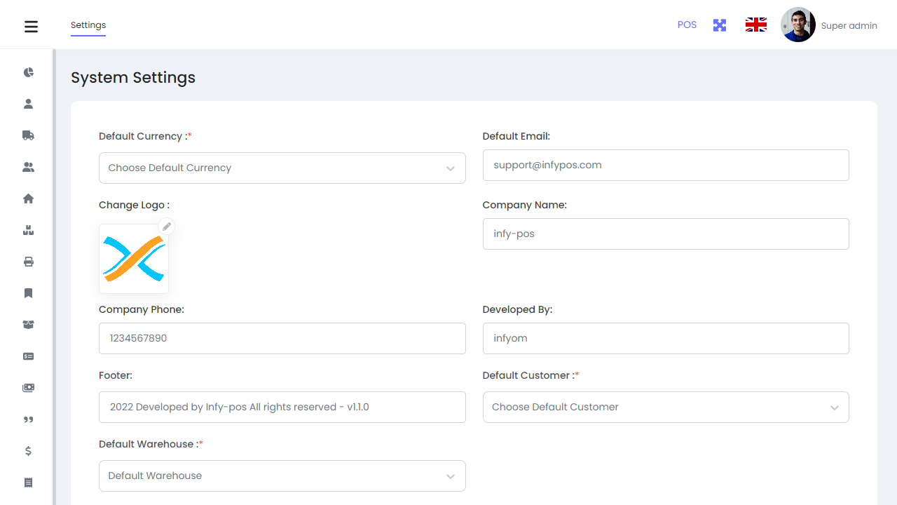Switch to the Settings tab
Viewport: 897px width, 505px height.
coord(88,25)
